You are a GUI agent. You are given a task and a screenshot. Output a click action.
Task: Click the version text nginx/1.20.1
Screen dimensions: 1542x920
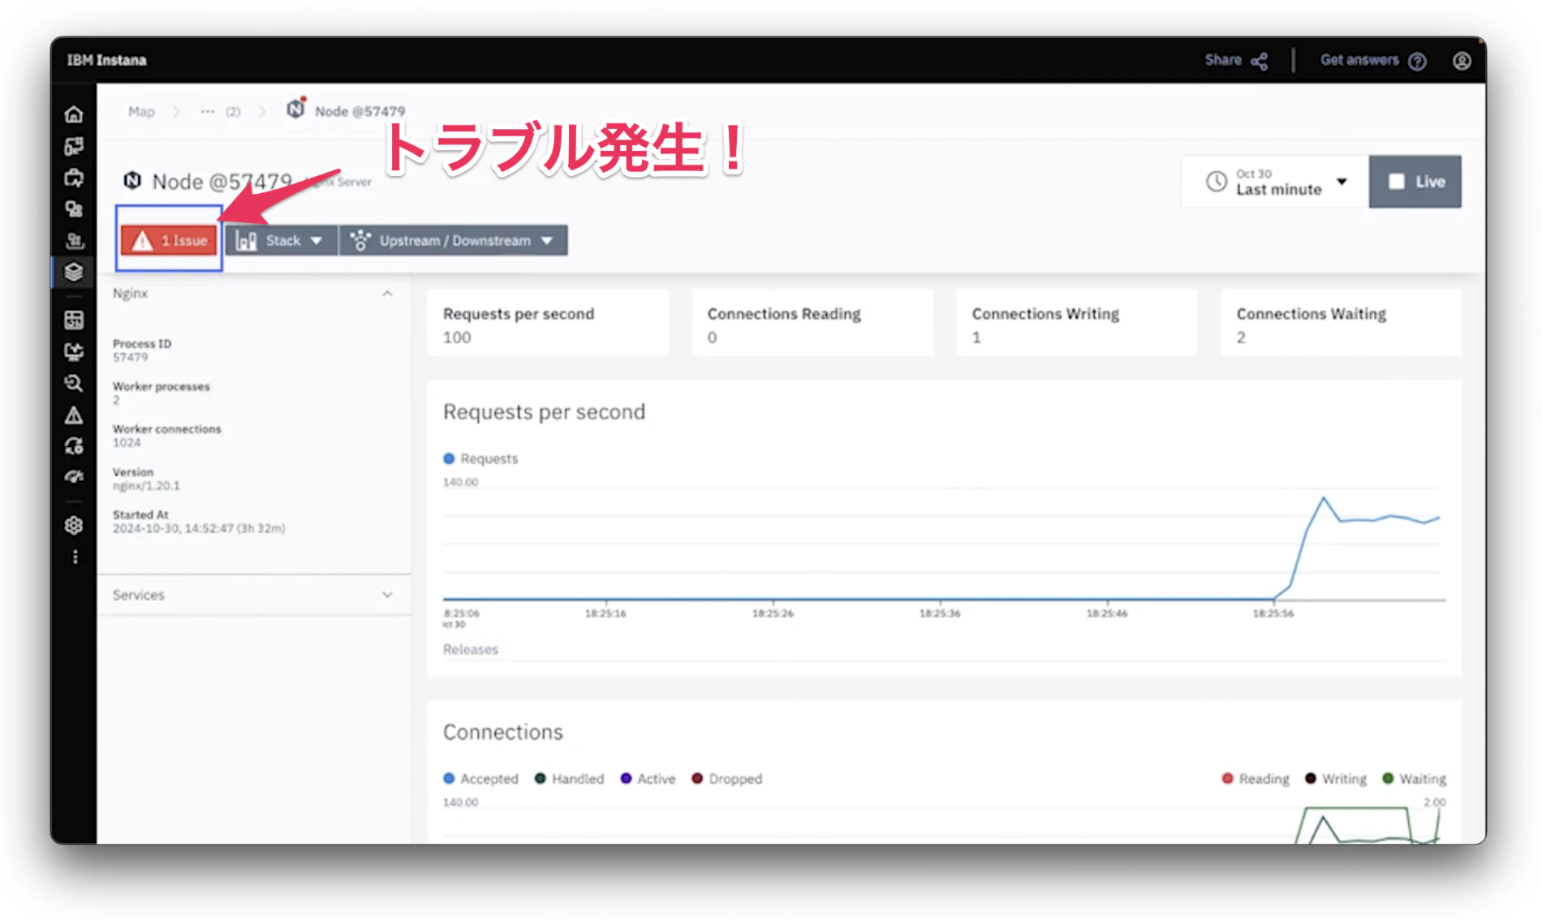tap(146, 486)
